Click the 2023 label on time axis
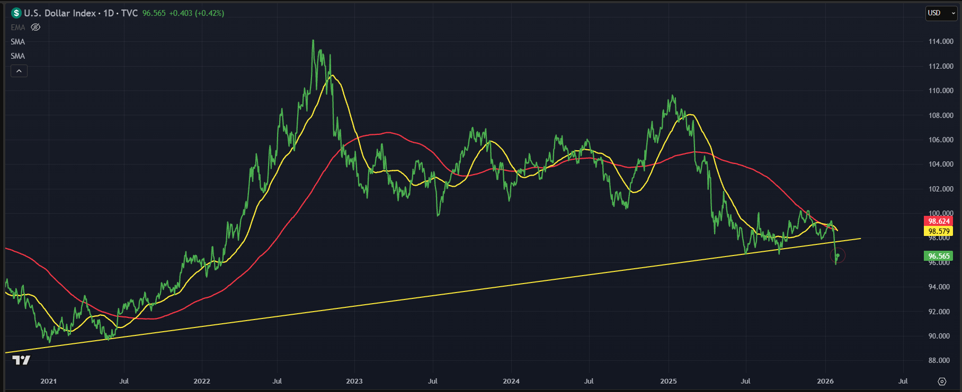Viewport: 962px width, 392px height. tap(354, 381)
